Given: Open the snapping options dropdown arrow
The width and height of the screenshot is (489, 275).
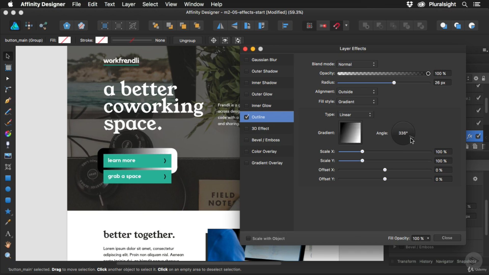Looking at the screenshot, I should [346, 25].
